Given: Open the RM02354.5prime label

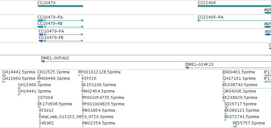Looking at the screenshot, I should [99, 123].
